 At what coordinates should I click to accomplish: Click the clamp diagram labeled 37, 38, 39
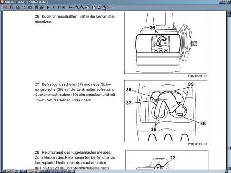[x=166, y=111]
